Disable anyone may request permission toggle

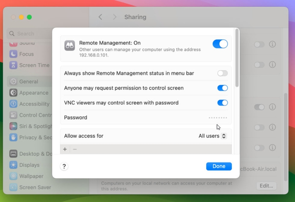223,88
